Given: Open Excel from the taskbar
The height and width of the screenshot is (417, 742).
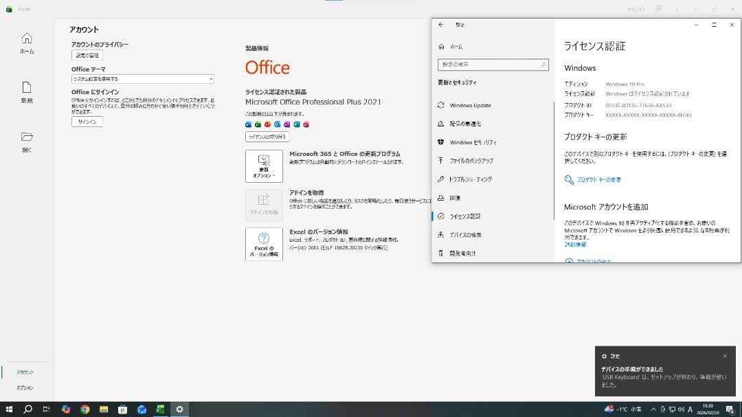Looking at the screenshot, I should point(160,408).
